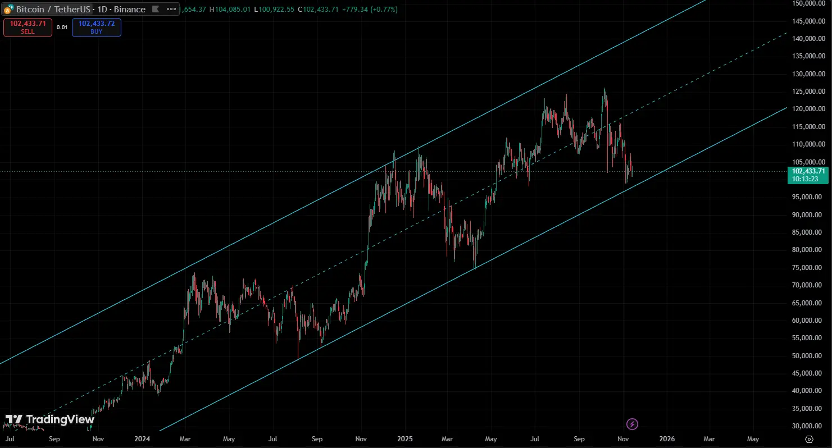Image resolution: width=832 pixels, height=448 pixels.
Task: Click the Bitcoin / TetherUS symbol title
Action: (x=53, y=10)
